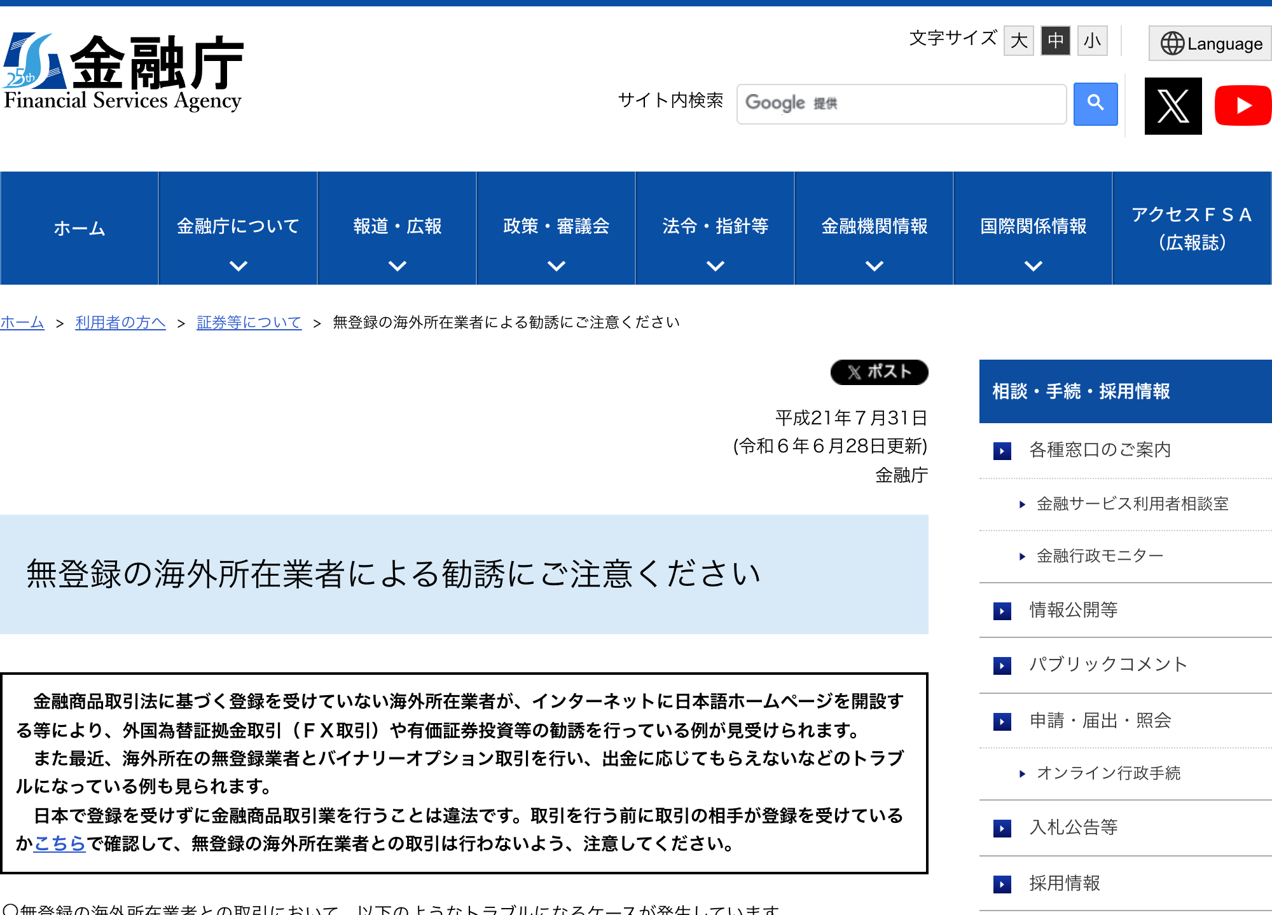Open オンライン行政手続 sidebar link
This screenshot has height=915, width=1272.
pyautogui.click(x=1109, y=773)
